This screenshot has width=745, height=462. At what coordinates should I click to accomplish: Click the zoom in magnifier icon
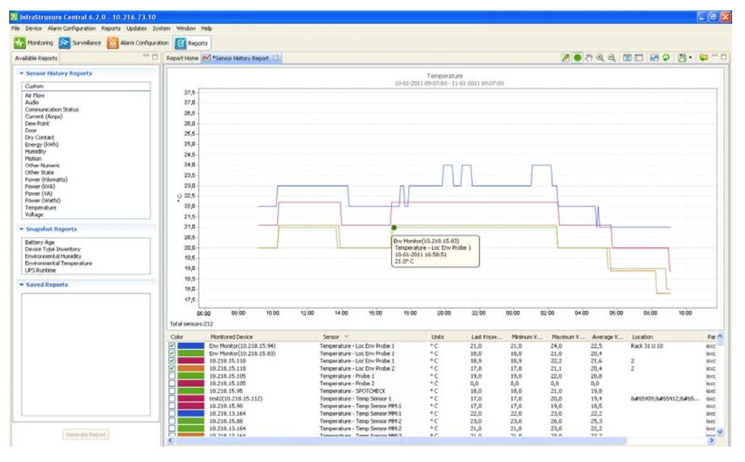tap(600, 58)
